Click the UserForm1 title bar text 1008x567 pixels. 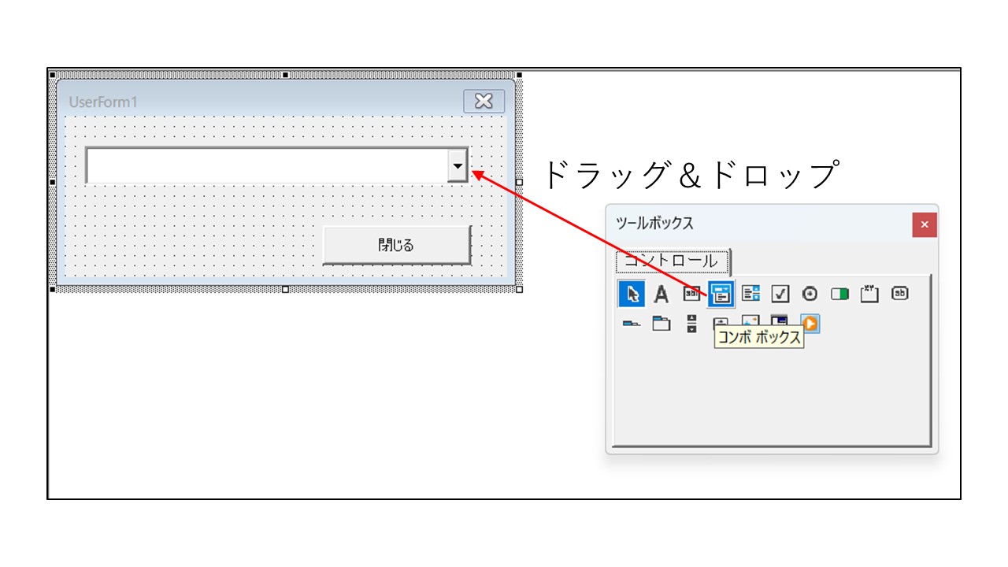point(104,102)
